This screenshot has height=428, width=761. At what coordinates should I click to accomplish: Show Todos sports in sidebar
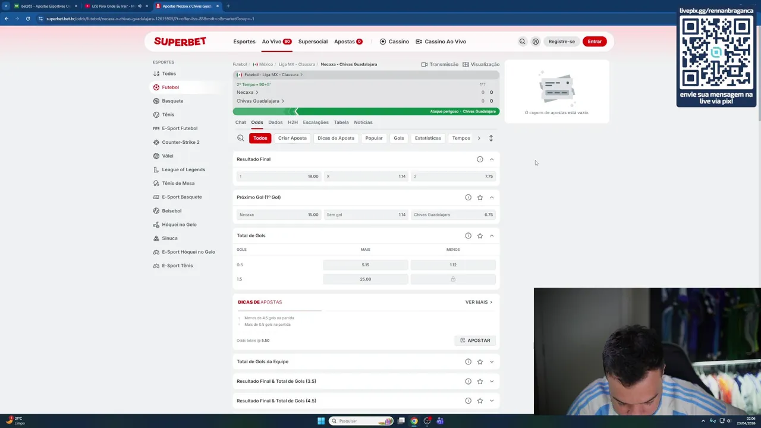click(x=169, y=74)
